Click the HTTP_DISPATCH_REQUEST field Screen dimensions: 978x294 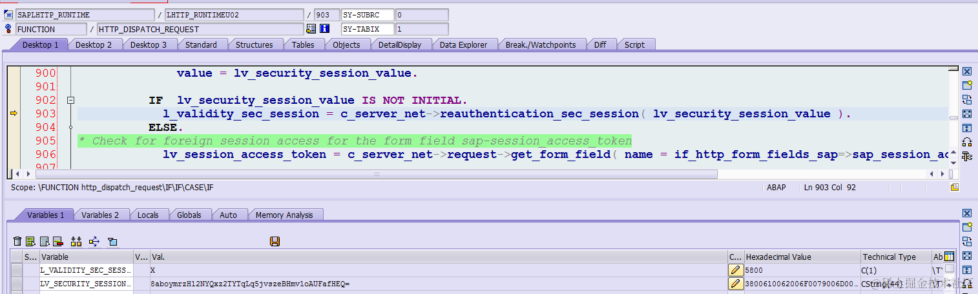click(200, 29)
